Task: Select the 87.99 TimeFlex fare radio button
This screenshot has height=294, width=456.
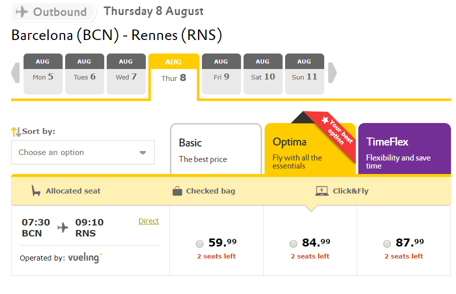Action: [x=387, y=244]
